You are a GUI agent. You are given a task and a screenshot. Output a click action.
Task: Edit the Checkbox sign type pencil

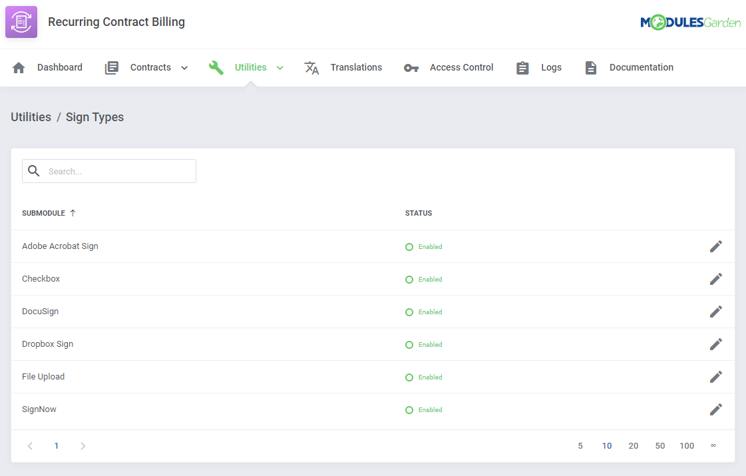point(716,279)
